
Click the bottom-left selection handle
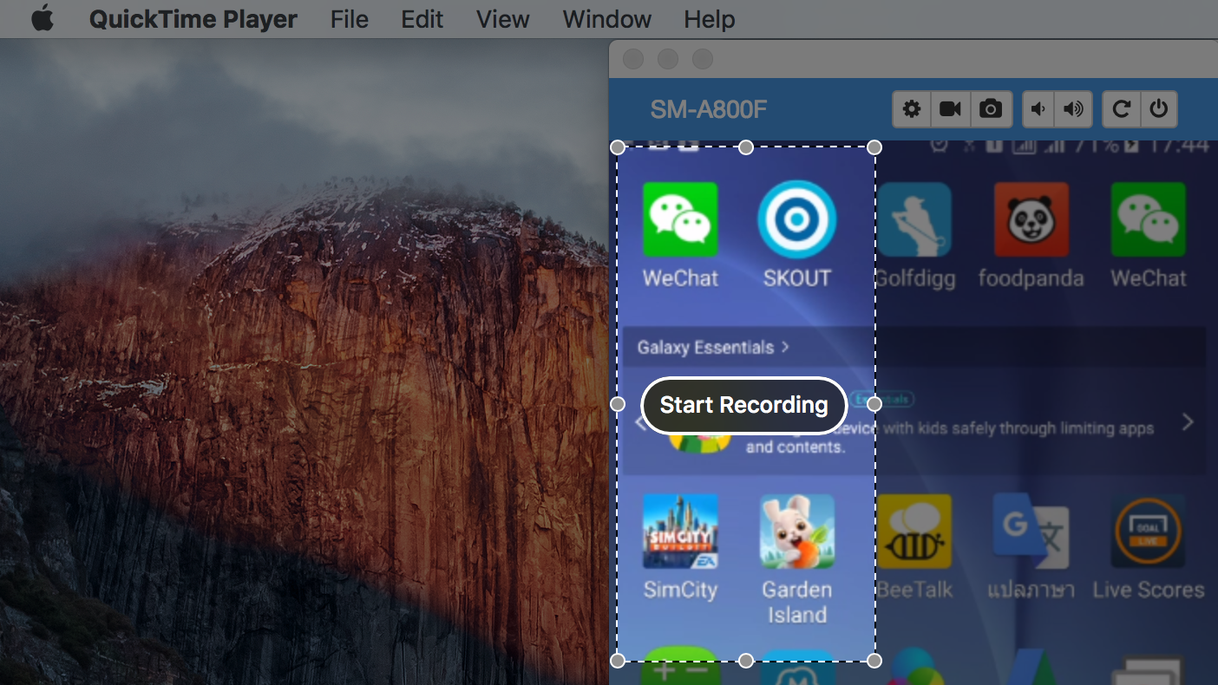(x=618, y=661)
